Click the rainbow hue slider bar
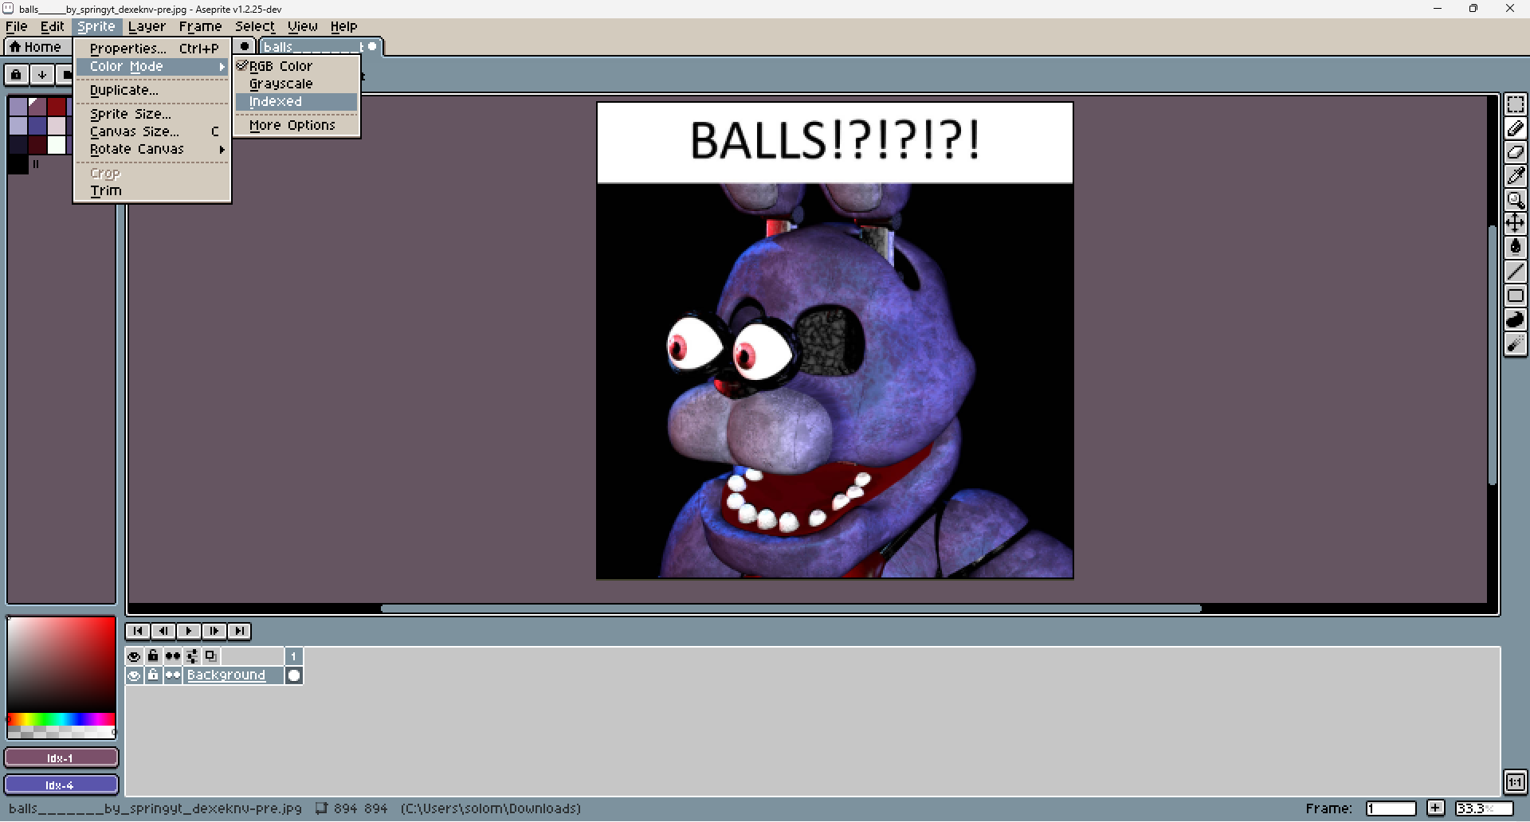This screenshot has height=822, width=1530. pyautogui.click(x=61, y=719)
